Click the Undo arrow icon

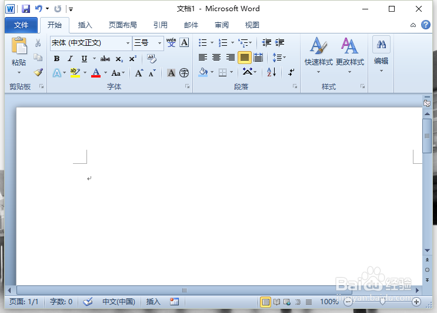39,9
